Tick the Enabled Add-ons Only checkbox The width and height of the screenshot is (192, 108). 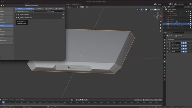[x=16, y=11]
